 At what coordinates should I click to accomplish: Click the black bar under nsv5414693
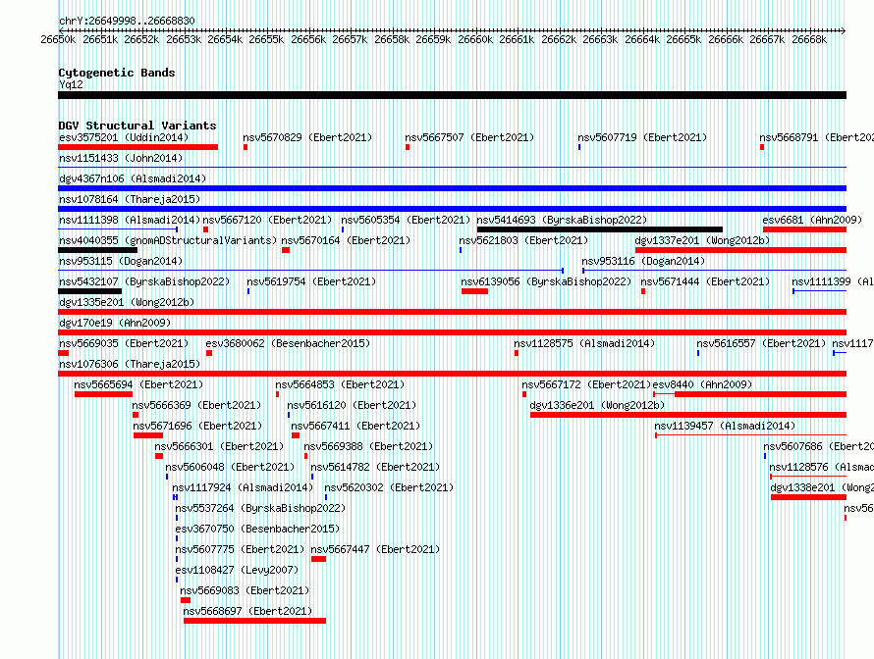[600, 229]
